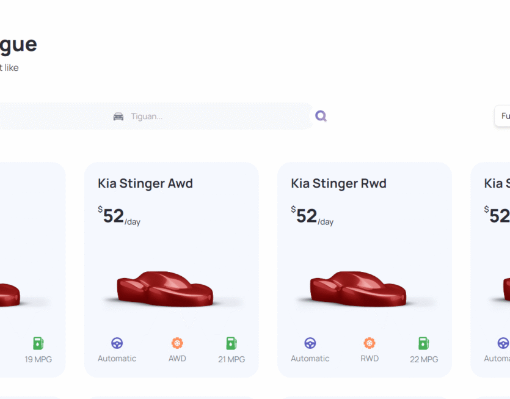This screenshot has width=510, height=399.
Task: Click the fuel pump icon above 19 MPG
Action: coord(38,343)
